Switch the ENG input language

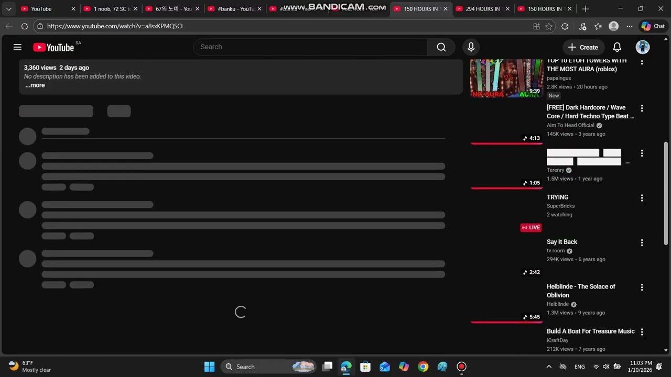click(580, 367)
